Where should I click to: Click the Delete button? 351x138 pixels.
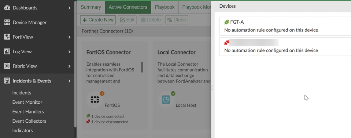click(151, 20)
